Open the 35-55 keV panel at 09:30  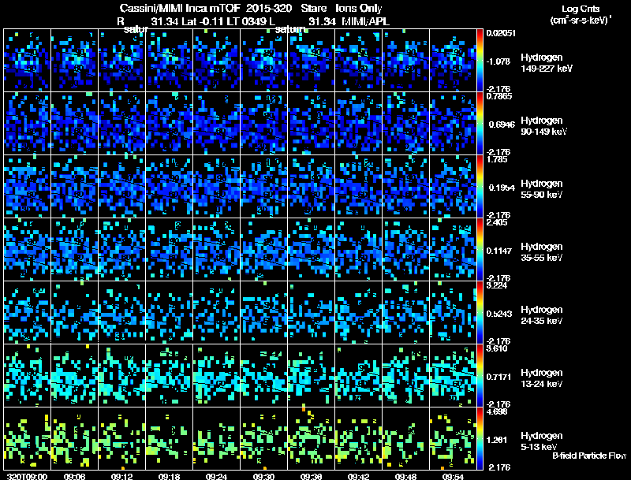263,250
